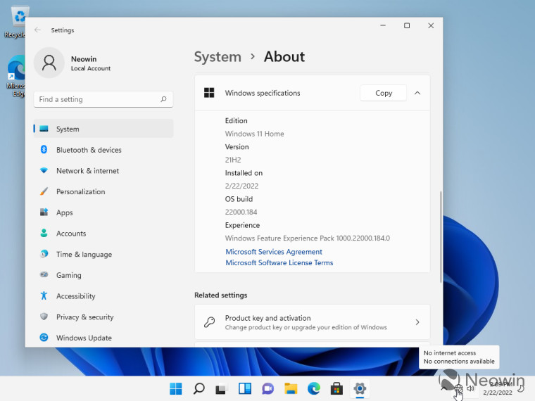Viewport: 535px width, 401px height.
Task: Click the search magnifier in the taskbar
Action: pos(199,388)
